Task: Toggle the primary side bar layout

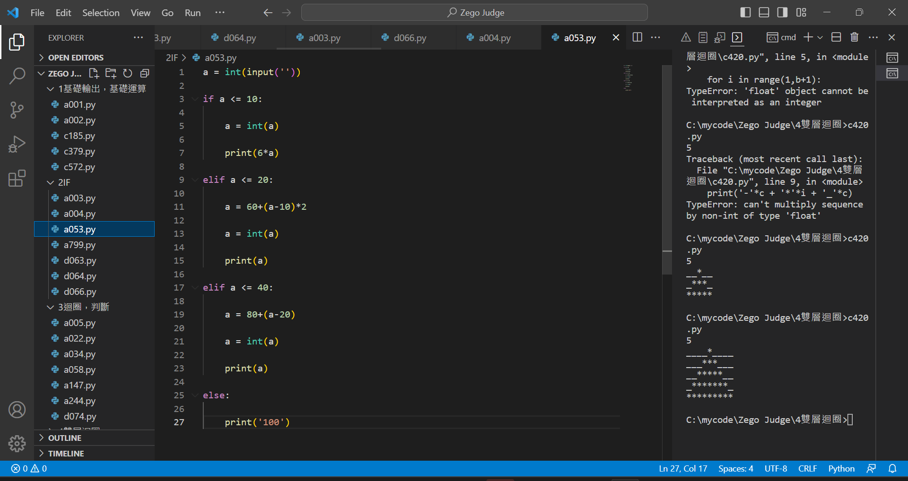Action: coord(745,13)
